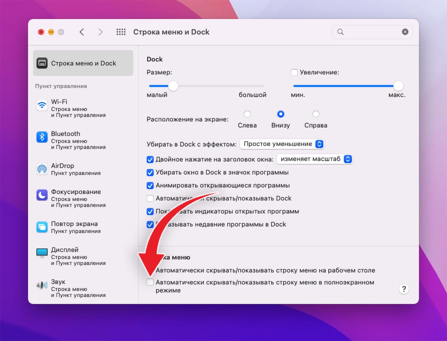Toggle Анимировать открывающиеся программы checkbox
The height and width of the screenshot is (341, 447).
coord(150,185)
